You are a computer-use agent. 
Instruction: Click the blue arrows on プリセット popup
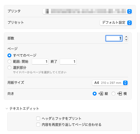click(x=129, y=23)
